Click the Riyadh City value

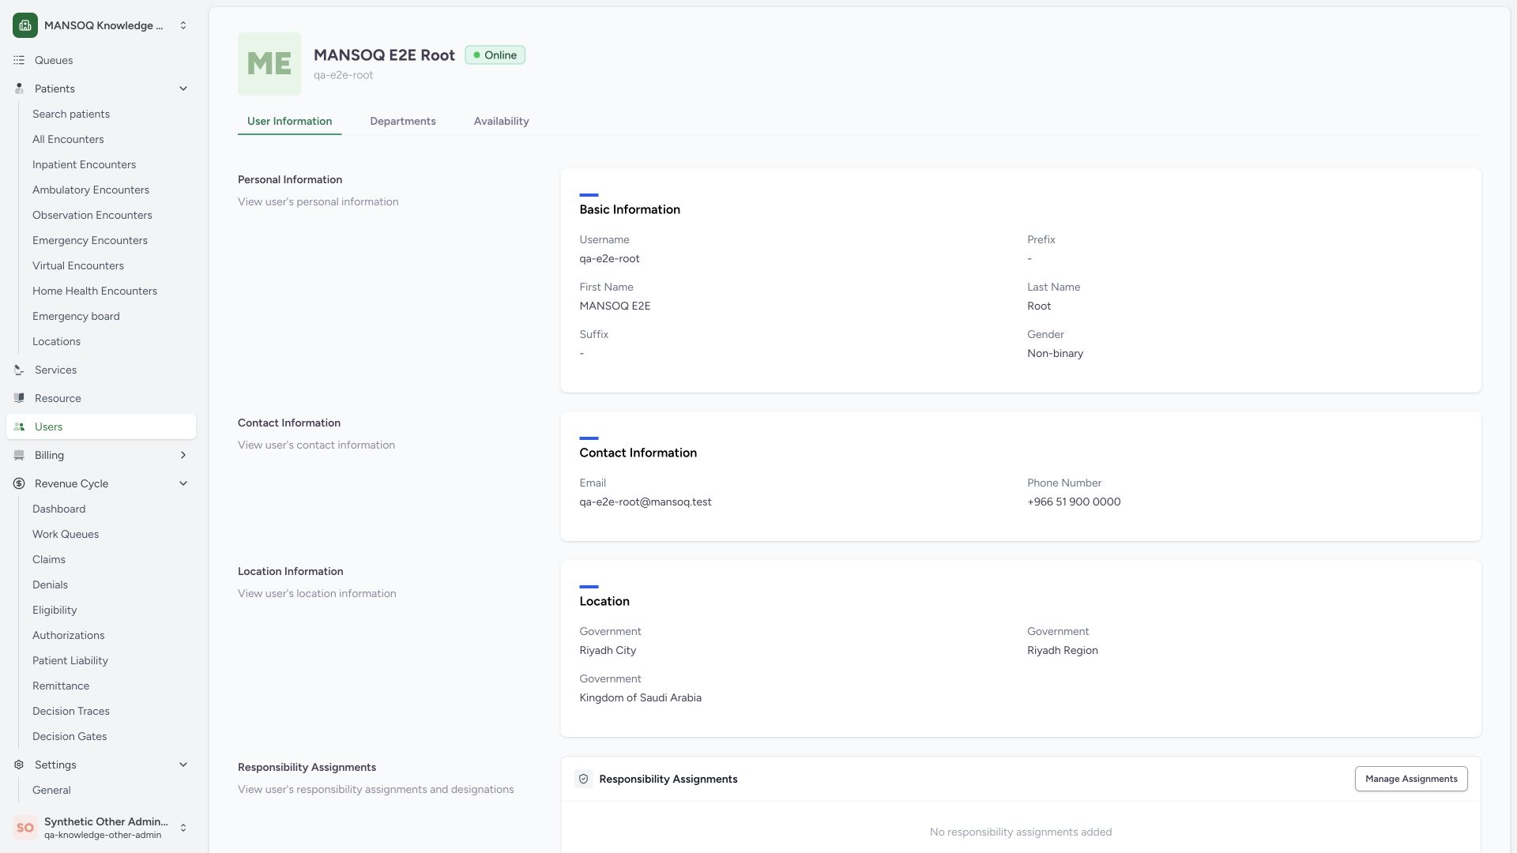coord(608,650)
